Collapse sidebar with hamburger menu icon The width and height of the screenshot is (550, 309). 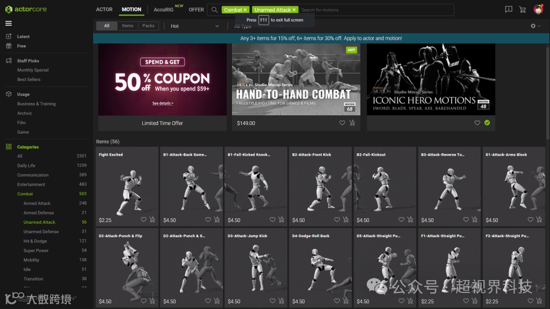click(x=9, y=24)
